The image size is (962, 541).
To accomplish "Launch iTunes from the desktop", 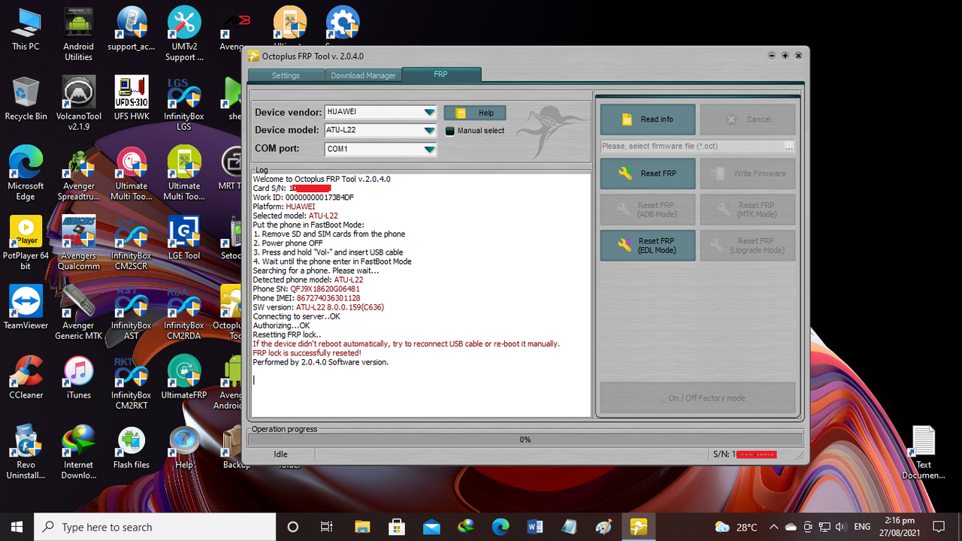I will coord(78,377).
